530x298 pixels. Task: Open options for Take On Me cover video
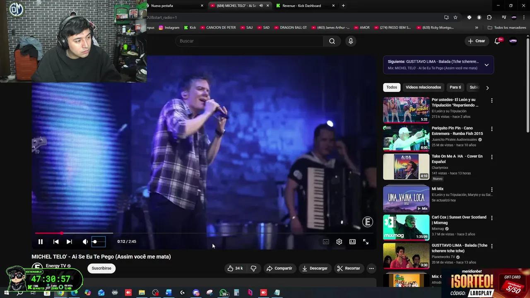(x=492, y=157)
